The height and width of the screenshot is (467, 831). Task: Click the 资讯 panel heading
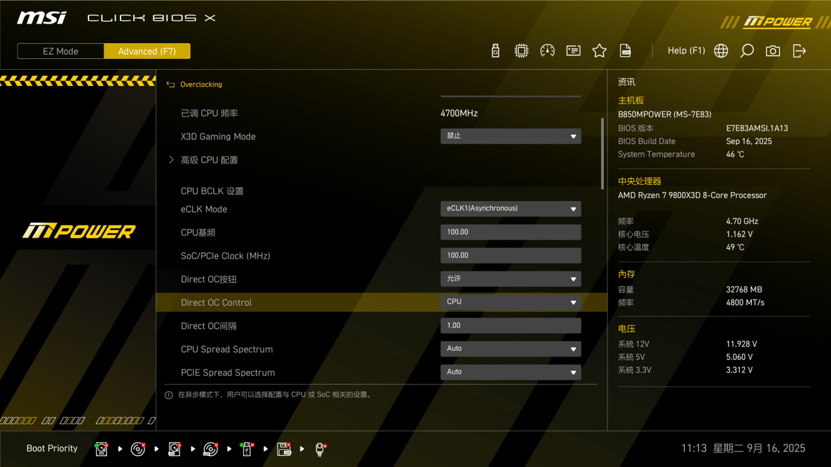627,82
